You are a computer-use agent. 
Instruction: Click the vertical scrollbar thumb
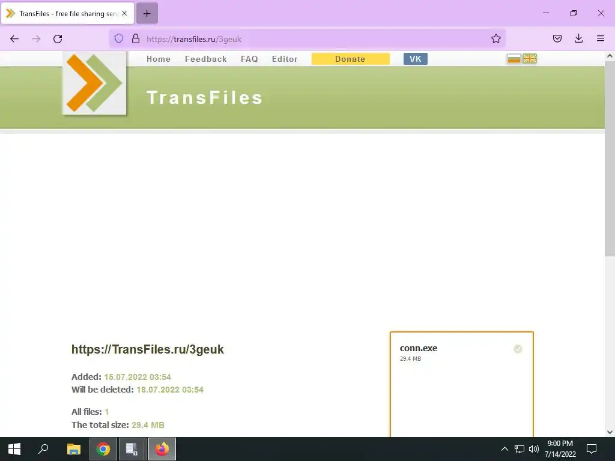[x=610, y=159]
